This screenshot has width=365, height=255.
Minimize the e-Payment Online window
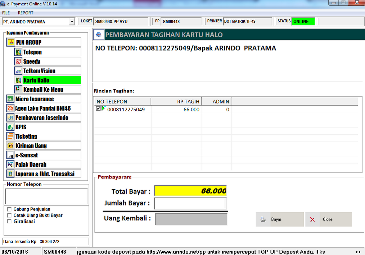coord(334,3)
